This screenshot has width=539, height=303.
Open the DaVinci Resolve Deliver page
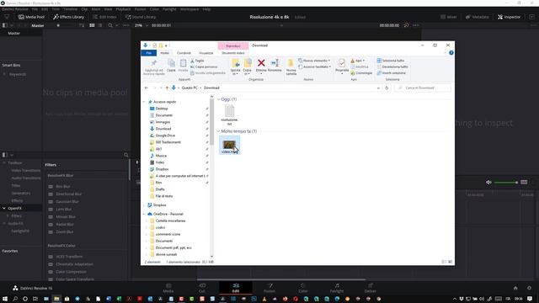(x=371, y=288)
